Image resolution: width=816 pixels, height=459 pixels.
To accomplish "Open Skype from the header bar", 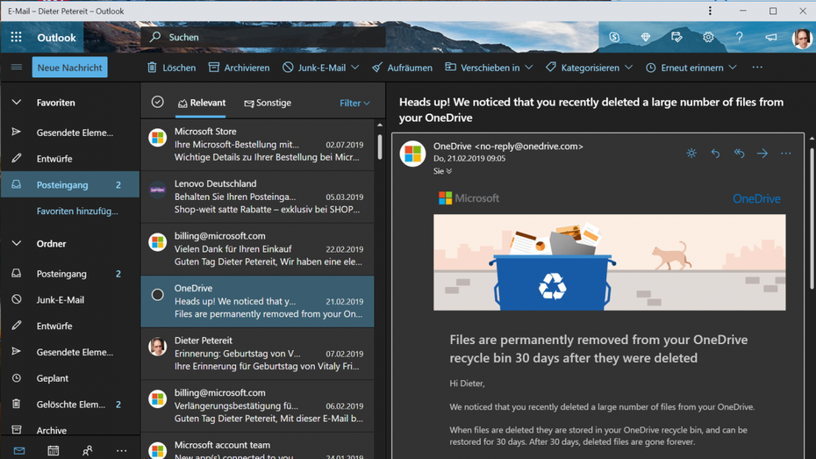I will click(x=614, y=38).
